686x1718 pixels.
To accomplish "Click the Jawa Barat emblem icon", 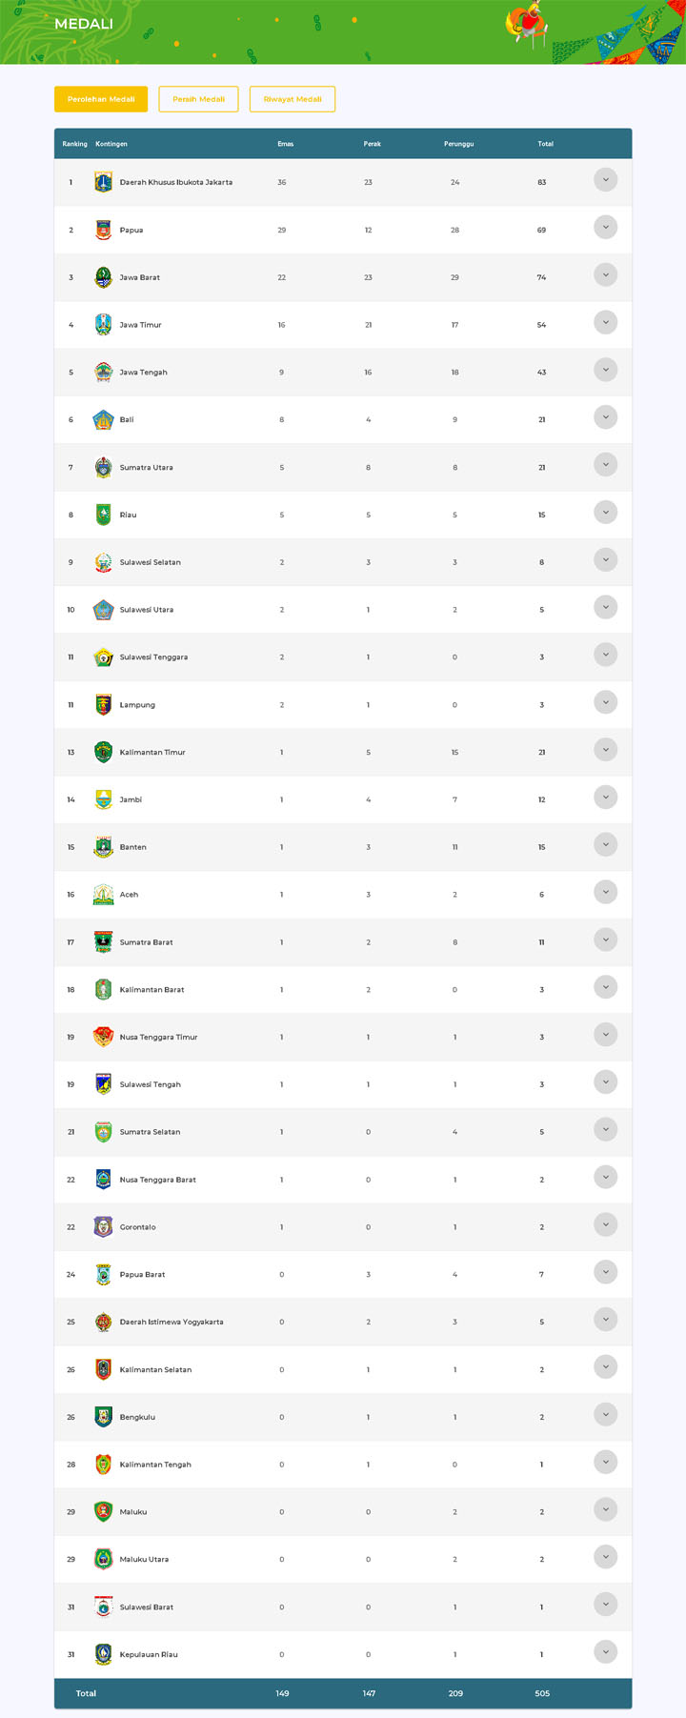I will point(103,277).
